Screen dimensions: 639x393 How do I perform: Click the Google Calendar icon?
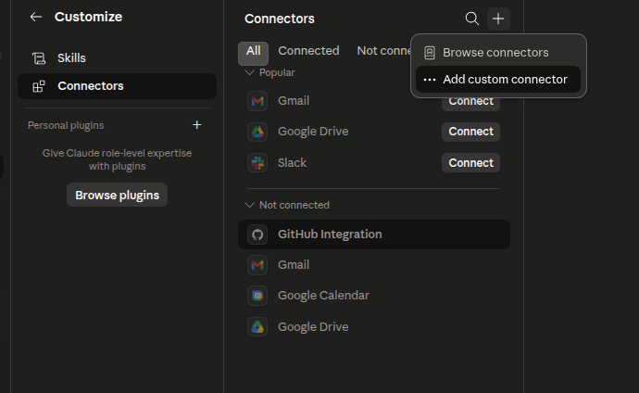257,296
